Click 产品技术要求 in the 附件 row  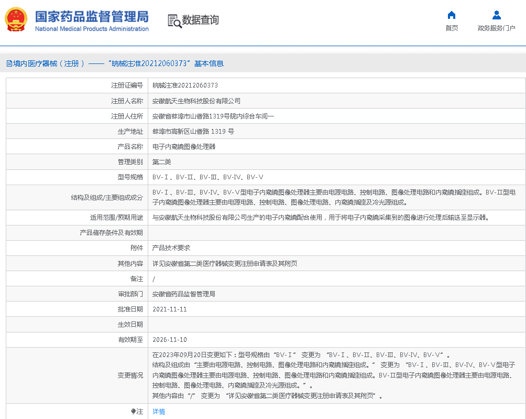[x=171, y=248]
